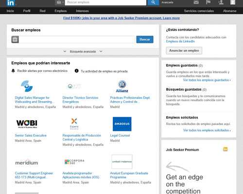Open the notifications flag icon
Image resolution: width=243 pixels, height=194 pixels.
point(208,2)
